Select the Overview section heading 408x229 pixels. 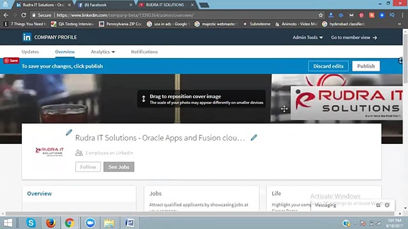tap(39, 193)
